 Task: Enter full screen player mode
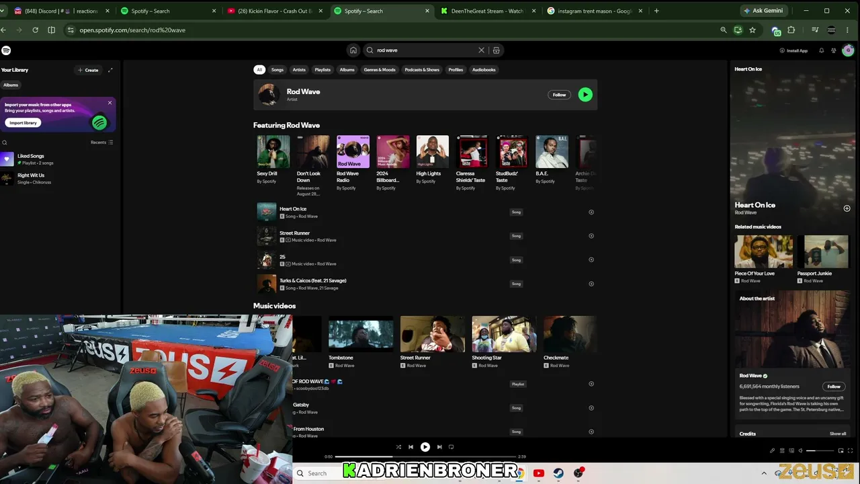(851, 450)
